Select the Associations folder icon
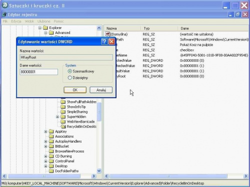250x187 pixels. point(51,137)
